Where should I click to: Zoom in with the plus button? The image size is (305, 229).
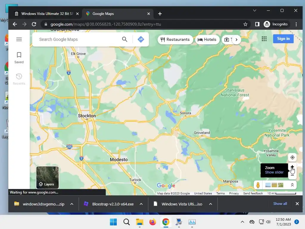point(292,167)
